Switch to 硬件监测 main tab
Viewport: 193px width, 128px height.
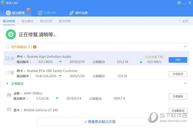(78, 13)
